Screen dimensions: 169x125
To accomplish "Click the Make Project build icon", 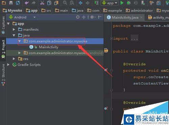I will tap(97, 3).
